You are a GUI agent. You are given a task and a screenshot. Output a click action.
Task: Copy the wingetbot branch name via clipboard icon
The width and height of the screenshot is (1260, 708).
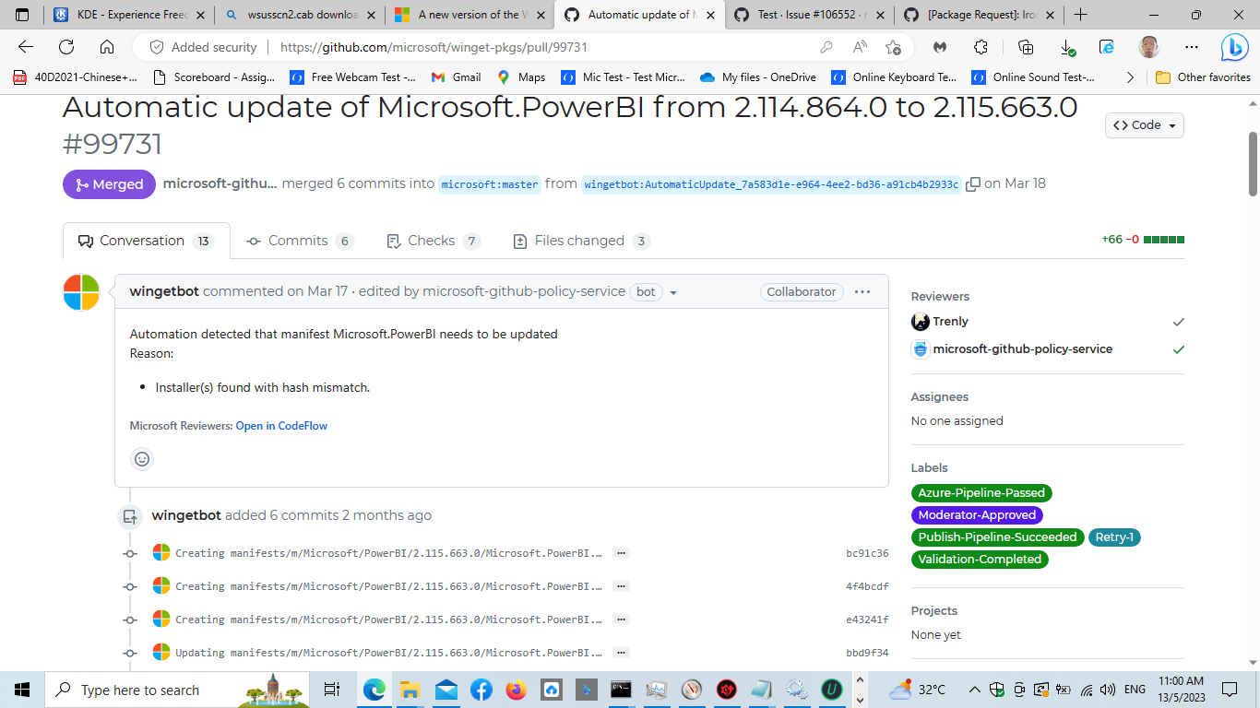(973, 184)
